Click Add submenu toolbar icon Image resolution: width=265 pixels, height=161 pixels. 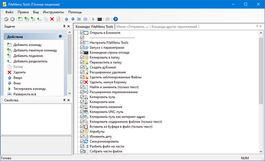click(33, 19)
